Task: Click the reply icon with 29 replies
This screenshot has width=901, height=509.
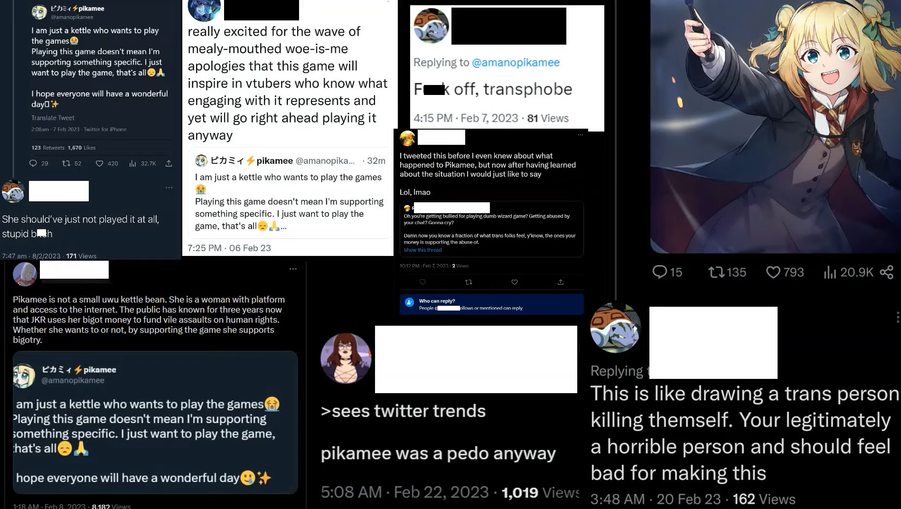Action: [33, 163]
